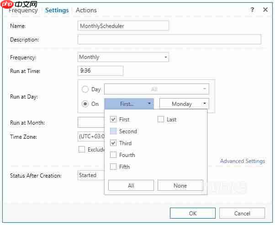The width and height of the screenshot is (275, 225).
Task: Switch to the Settings tab
Action: [57, 10]
